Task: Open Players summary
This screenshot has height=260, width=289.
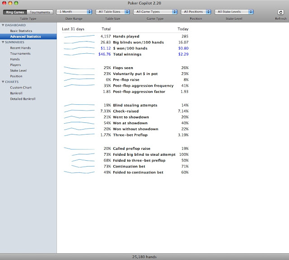Action: pyautogui.click(x=15, y=65)
